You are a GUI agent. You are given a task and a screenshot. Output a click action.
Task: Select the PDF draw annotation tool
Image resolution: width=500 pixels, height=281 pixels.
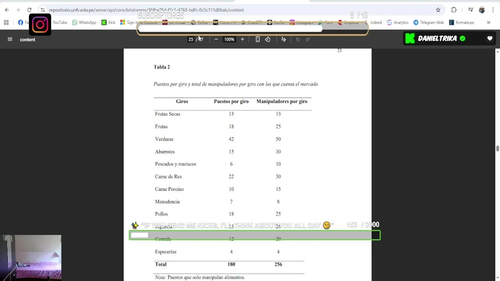(x=284, y=39)
